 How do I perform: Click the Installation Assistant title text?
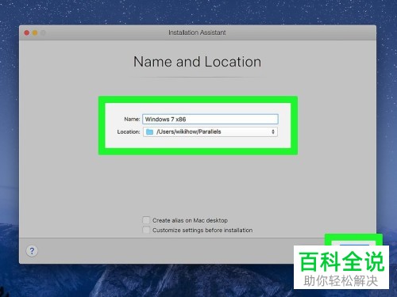click(x=197, y=32)
